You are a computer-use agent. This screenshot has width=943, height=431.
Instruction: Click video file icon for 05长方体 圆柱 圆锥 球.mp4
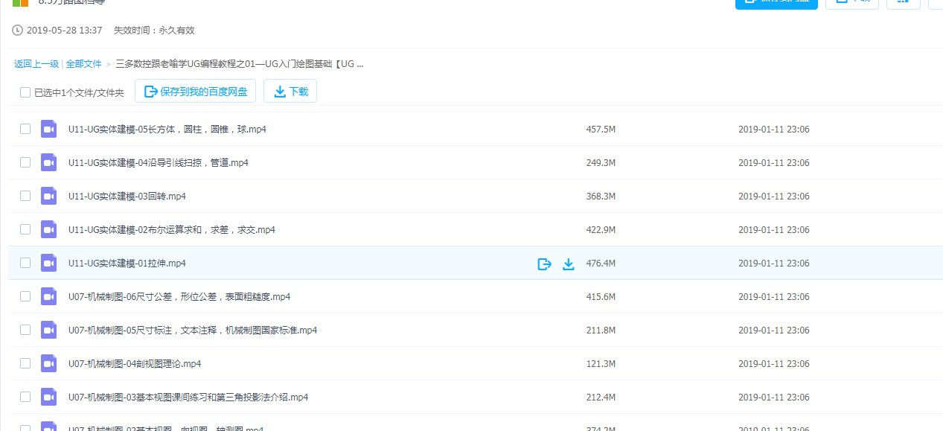point(49,129)
